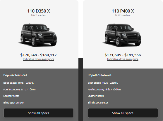The height and width of the screenshot is (121, 163).
Task: Click Blind spot sensor on P400 X card
Action: (98, 103)
